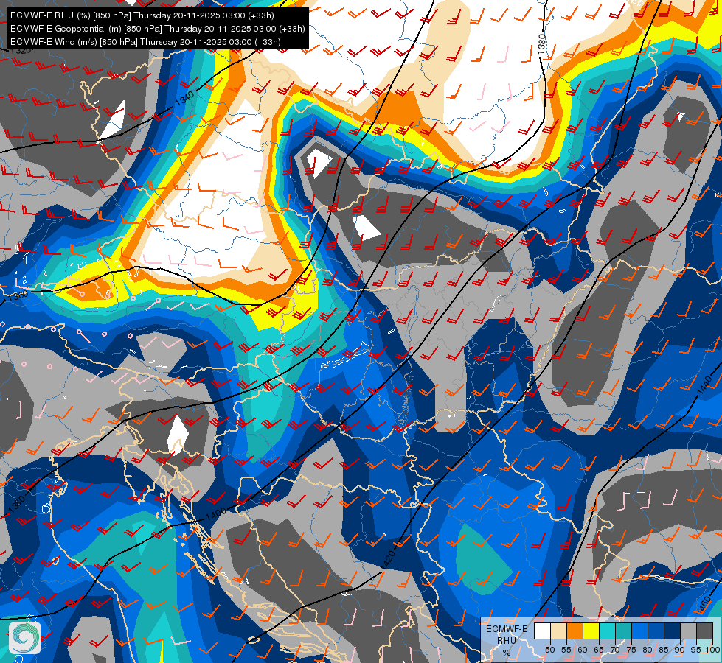
Task: Select the ECMWF-E Wind (m/s) title line
Action: coord(145,42)
